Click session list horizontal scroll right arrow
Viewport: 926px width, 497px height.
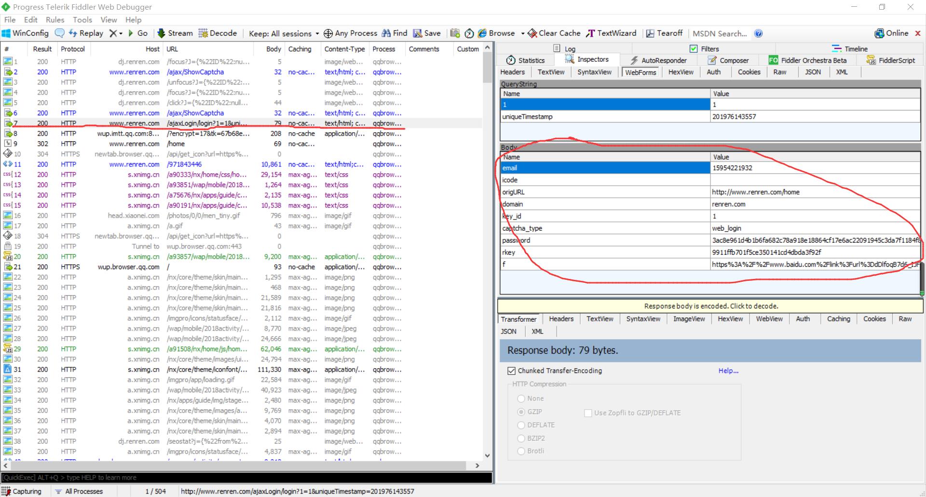477,466
